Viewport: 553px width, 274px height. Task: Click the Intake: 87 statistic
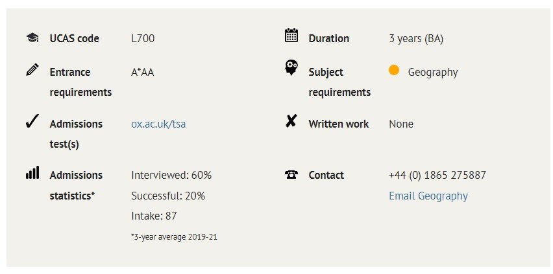coord(154,216)
